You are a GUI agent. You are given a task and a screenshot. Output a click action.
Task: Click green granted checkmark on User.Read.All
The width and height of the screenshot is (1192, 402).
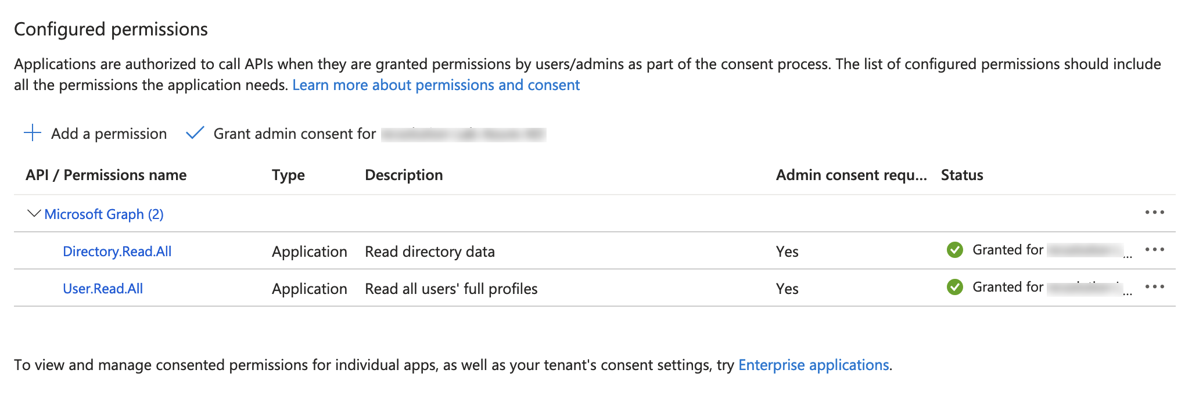pos(954,287)
